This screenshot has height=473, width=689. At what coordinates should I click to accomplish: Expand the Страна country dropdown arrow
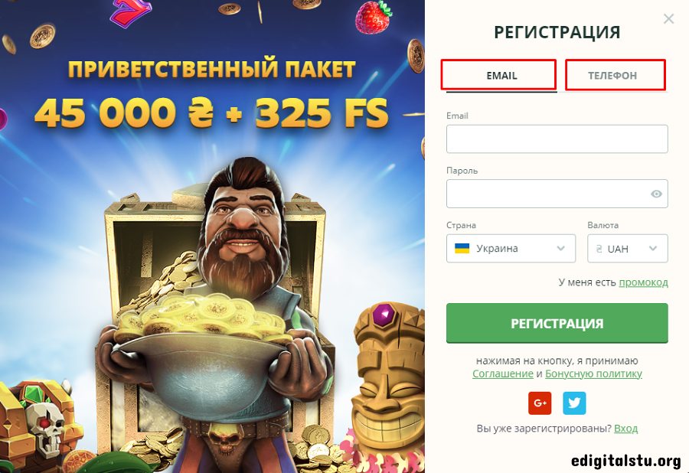560,248
